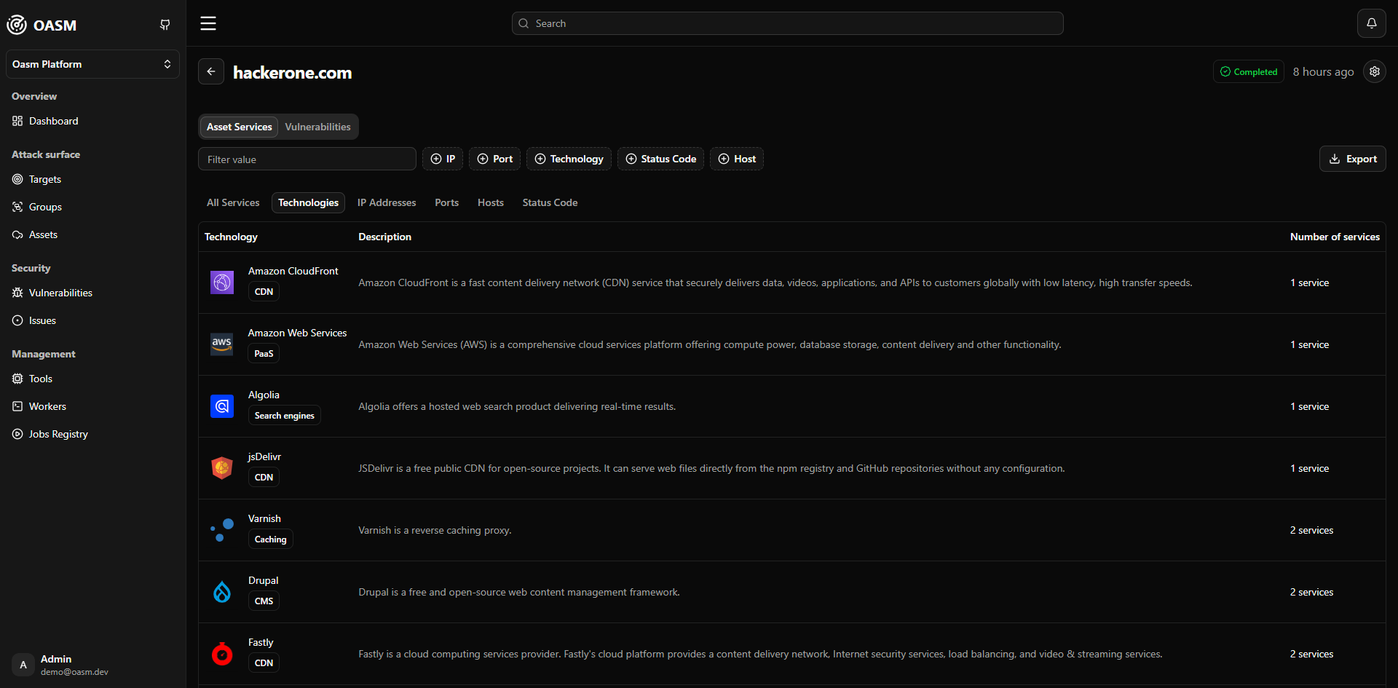Add a Technology filter
The height and width of the screenshot is (688, 1398).
tap(569, 159)
